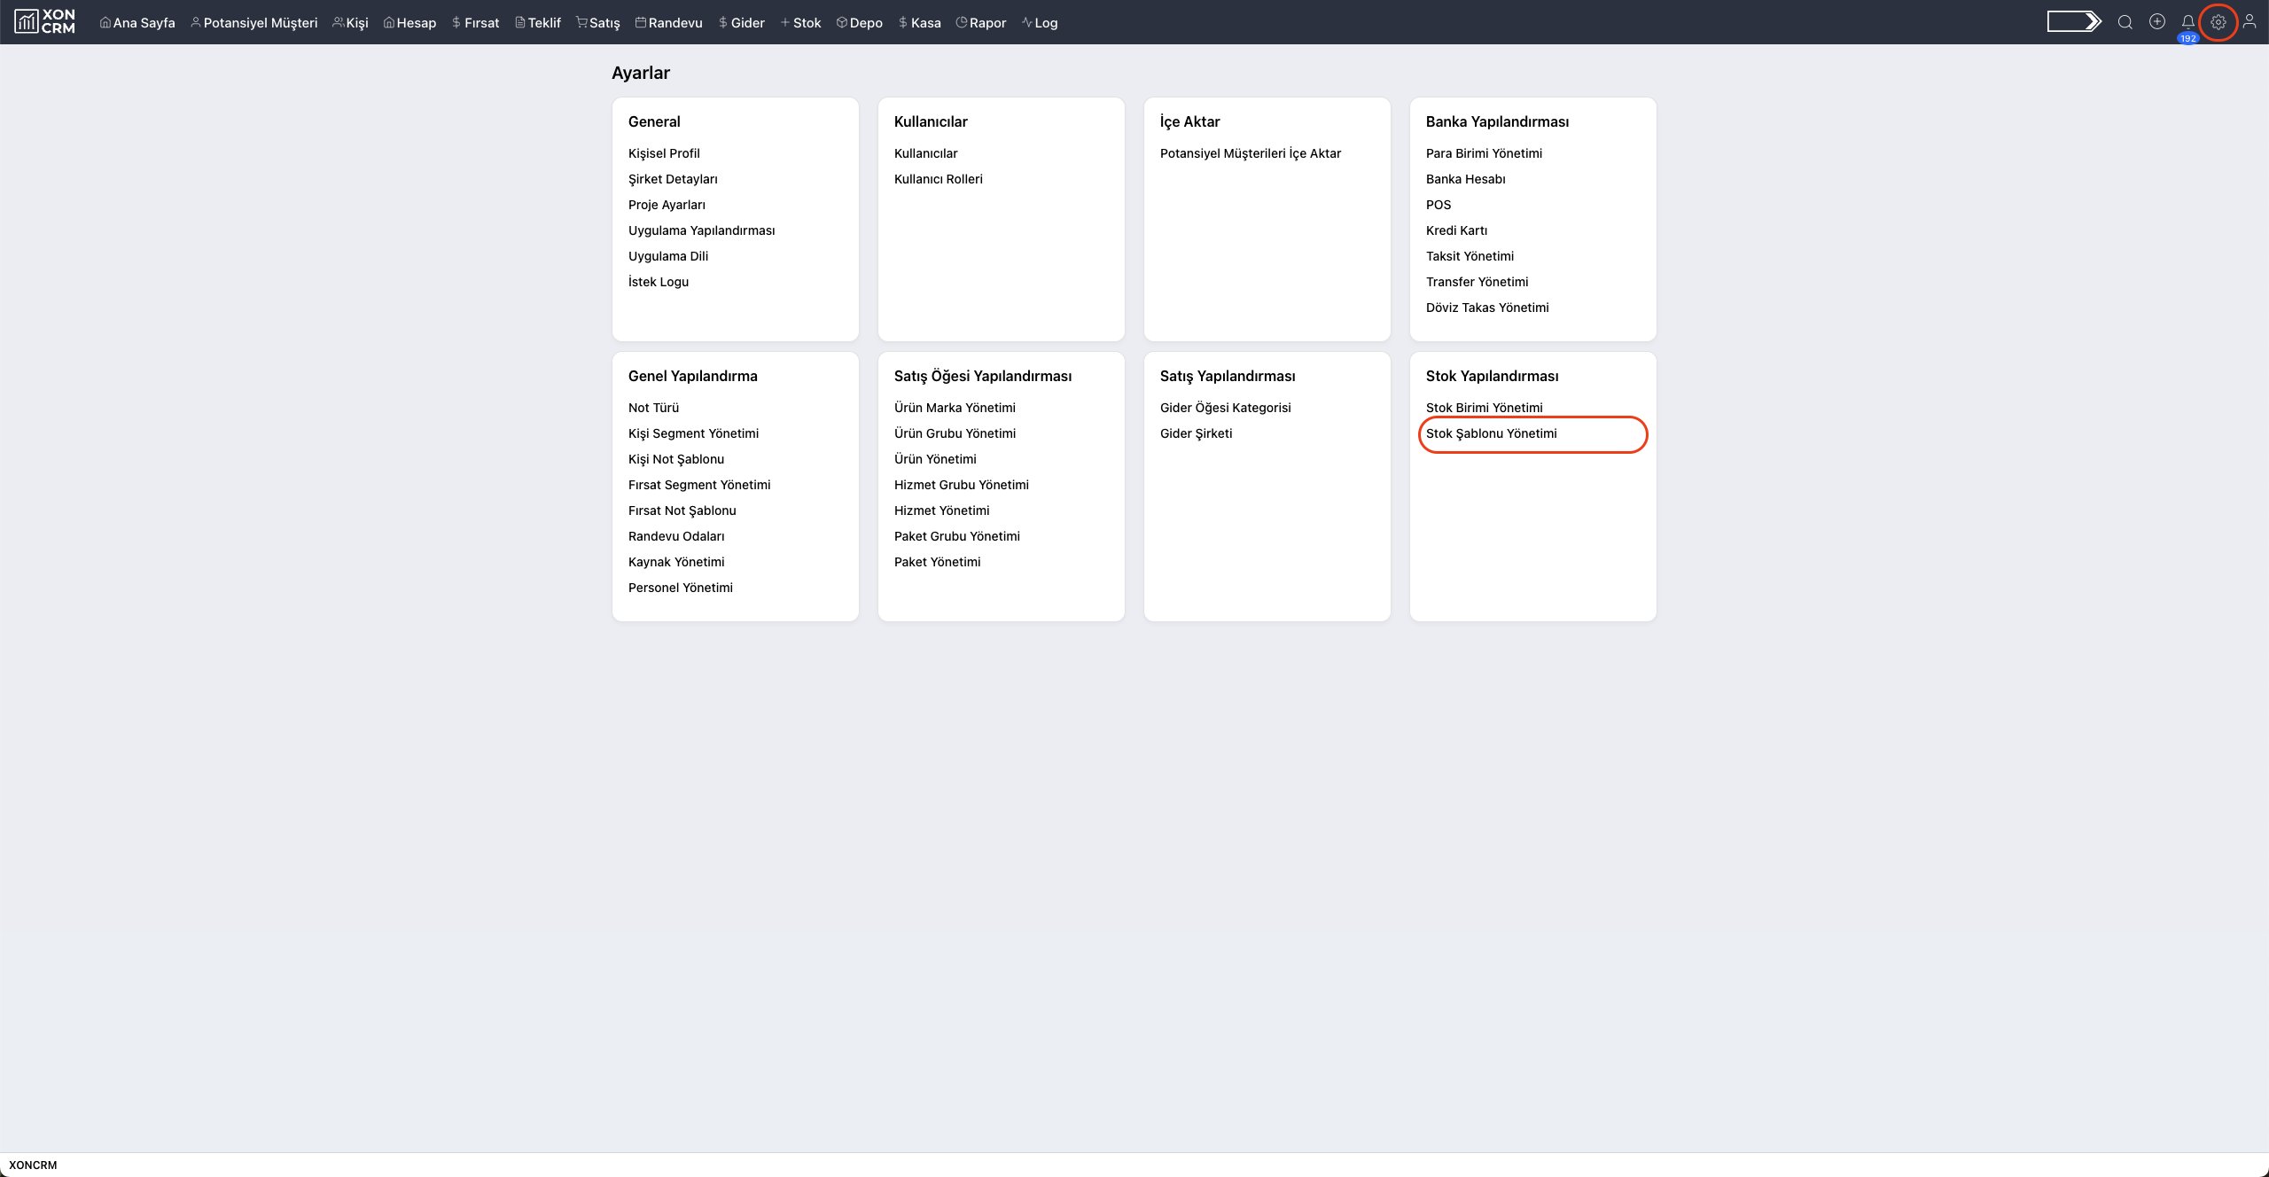Open Fırsat Segment Yönetimi
This screenshot has height=1177, width=2269.
(699, 485)
